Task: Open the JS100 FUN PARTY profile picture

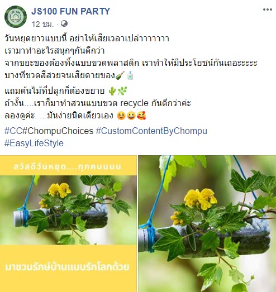Action: coord(16,17)
